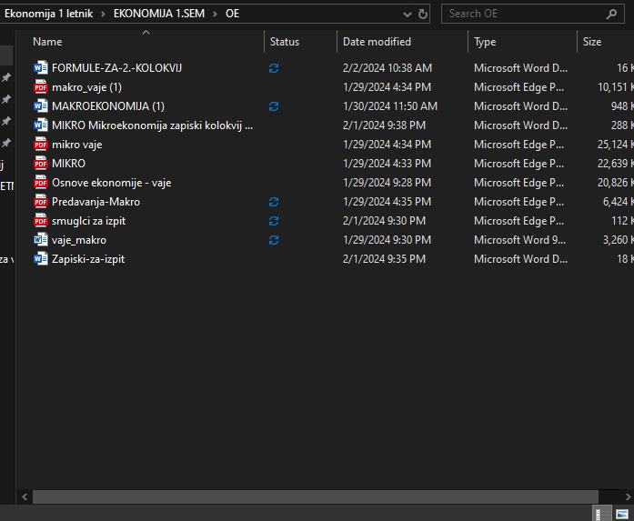Click the PDF icon next to MIKRO
The height and width of the screenshot is (521, 634).
40,164
